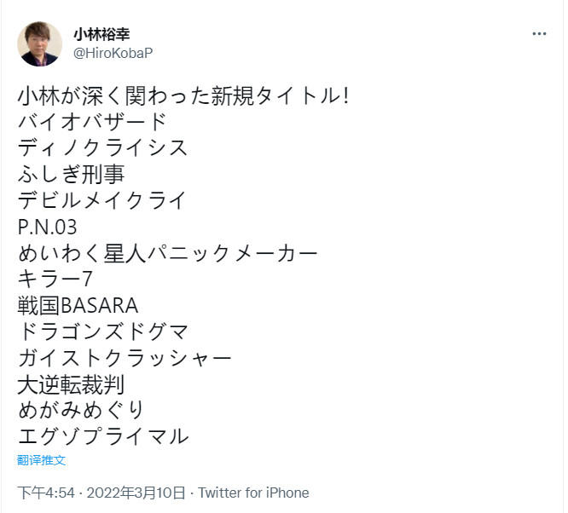The height and width of the screenshot is (513, 568).
Task: Click the ドラゴンズドグマ text line
Action: [102, 331]
